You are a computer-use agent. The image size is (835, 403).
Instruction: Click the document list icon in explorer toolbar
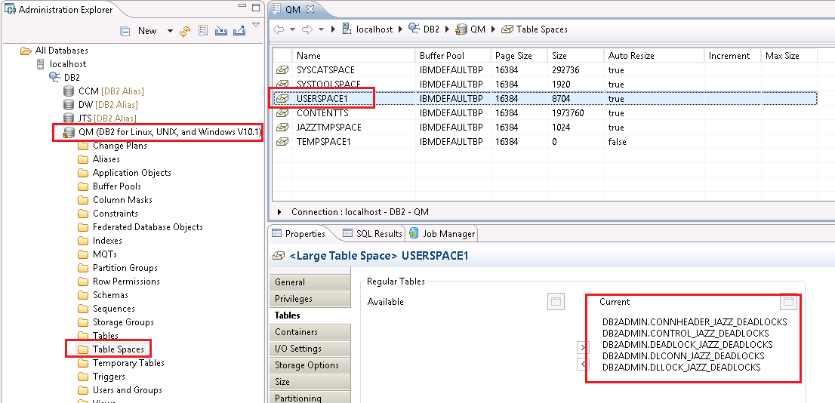click(203, 31)
